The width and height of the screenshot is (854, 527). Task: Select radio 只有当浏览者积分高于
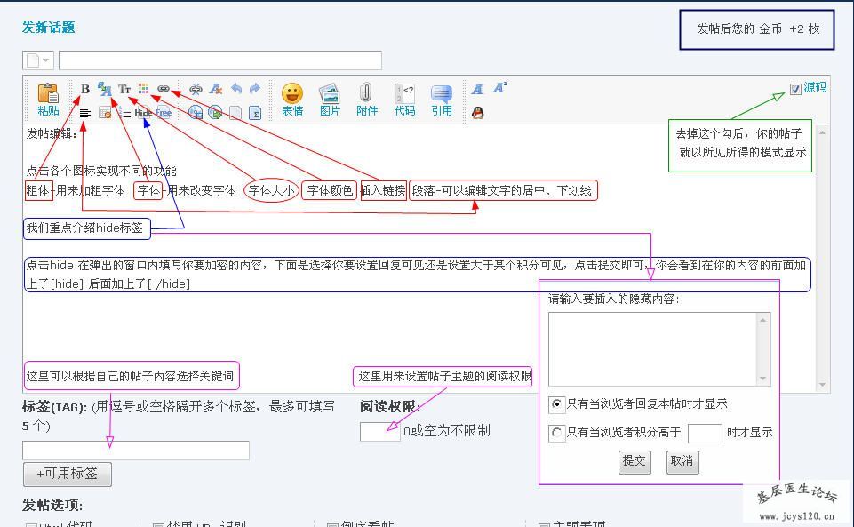[557, 434]
